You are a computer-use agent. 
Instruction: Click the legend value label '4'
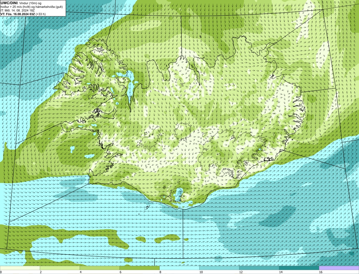pos(80,272)
